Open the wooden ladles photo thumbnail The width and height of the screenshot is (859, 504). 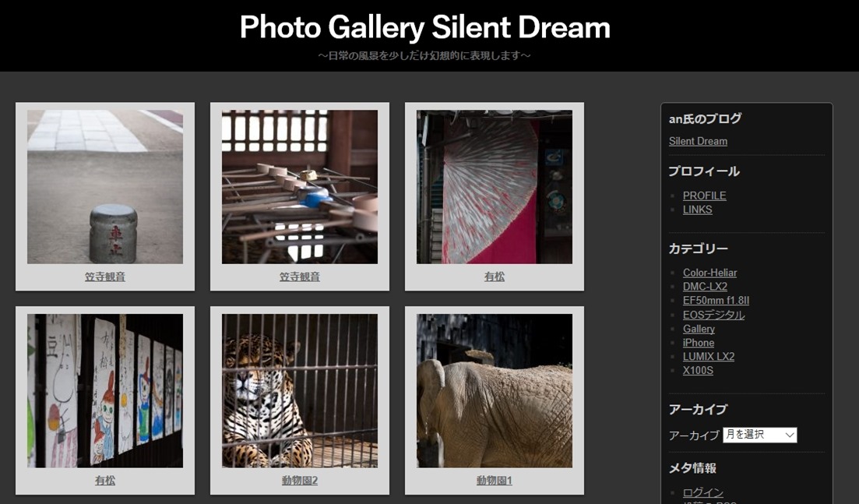(x=300, y=187)
